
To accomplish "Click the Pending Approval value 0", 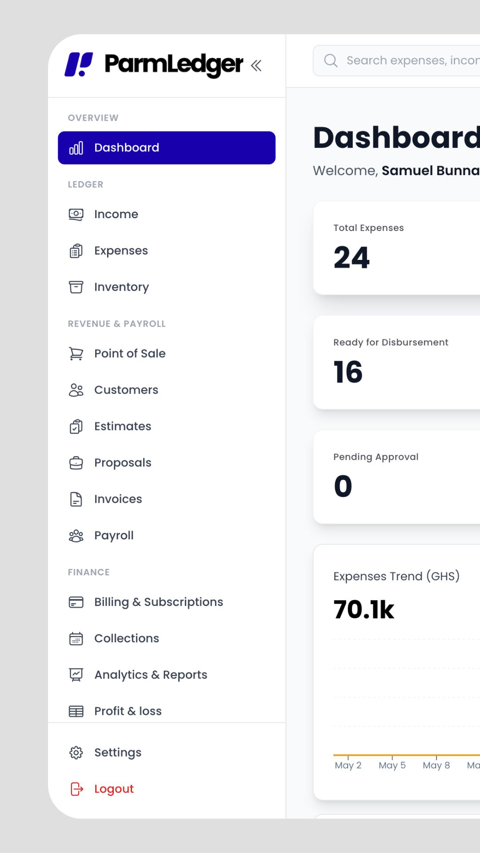I will pyautogui.click(x=343, y=486).
